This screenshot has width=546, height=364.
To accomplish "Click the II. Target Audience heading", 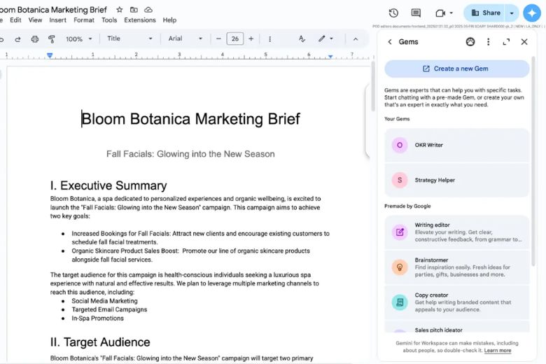I will point(100,342).
